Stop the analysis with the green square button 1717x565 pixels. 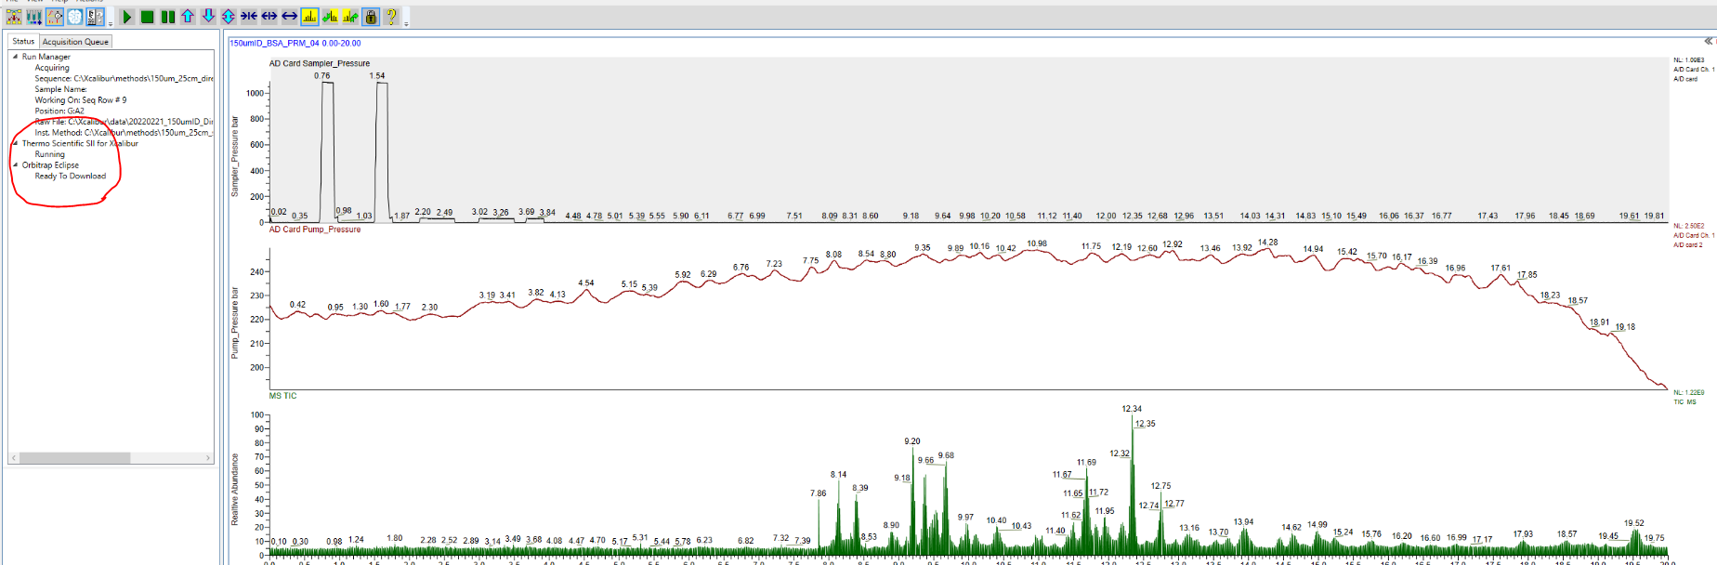tap(148, 17)
